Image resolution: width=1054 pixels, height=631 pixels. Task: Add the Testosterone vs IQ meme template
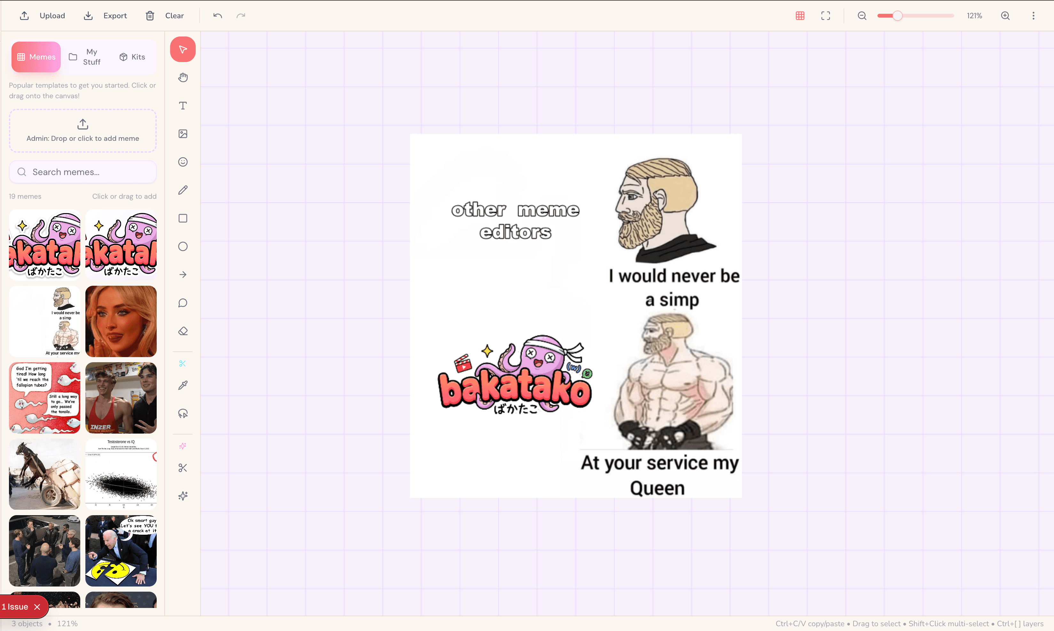[x=121, y=474]
